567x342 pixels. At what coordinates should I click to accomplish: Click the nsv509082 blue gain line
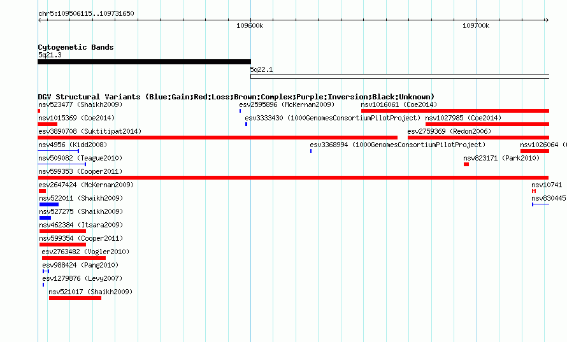point(62,164)
